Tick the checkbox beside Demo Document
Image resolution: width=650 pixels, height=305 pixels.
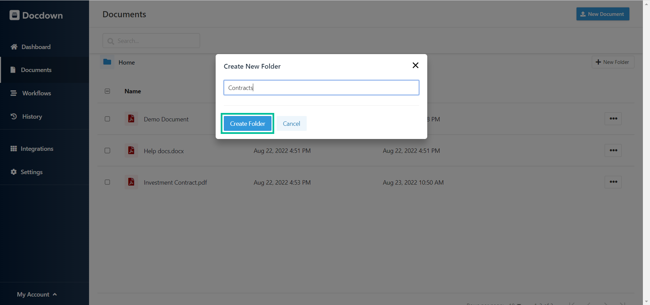[x=107, y=119]
